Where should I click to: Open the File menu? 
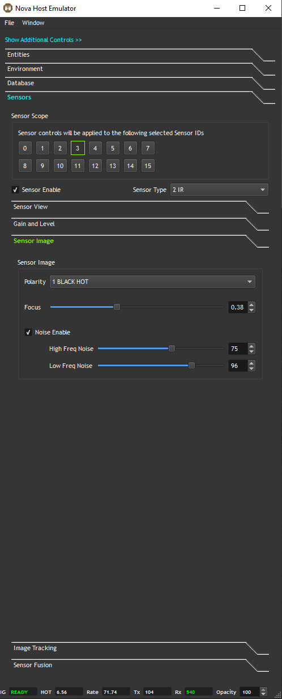click(x=9, y=23)
